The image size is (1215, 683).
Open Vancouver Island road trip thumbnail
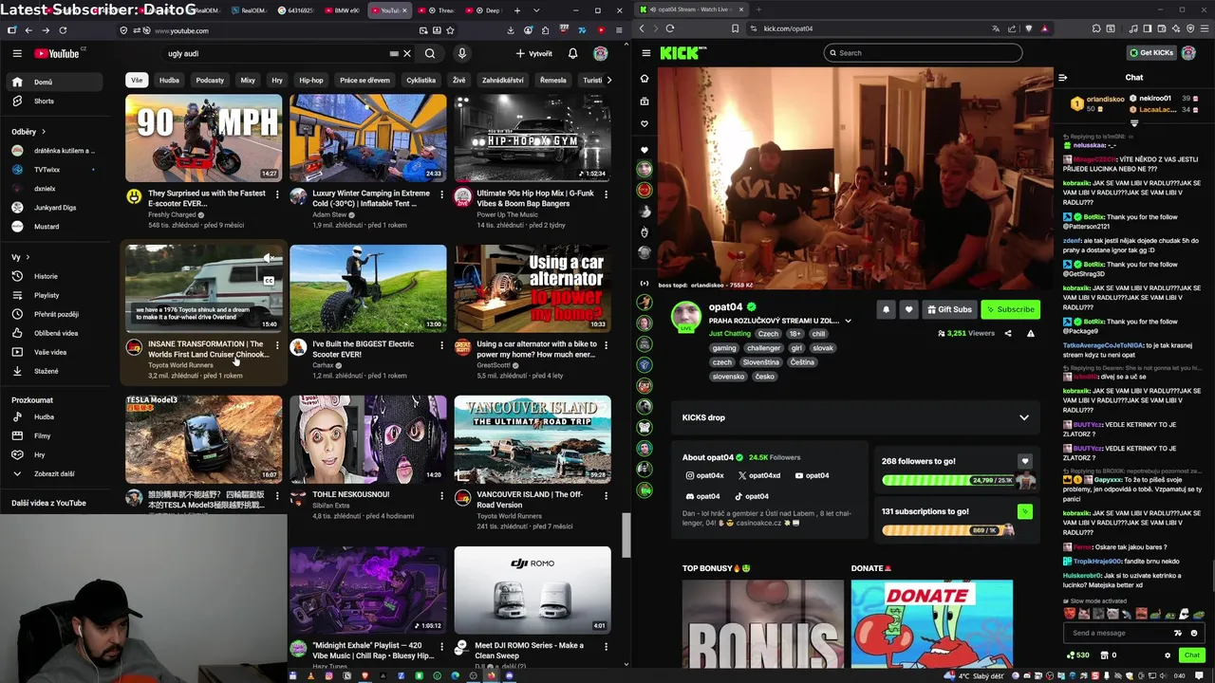click(533, 439)
